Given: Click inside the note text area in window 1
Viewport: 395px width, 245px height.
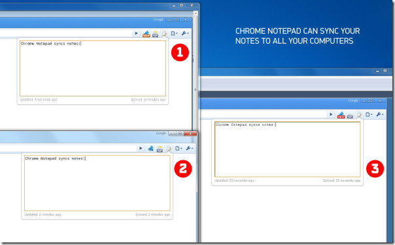Looking at the screenshot, I should (x=93, y=68).
